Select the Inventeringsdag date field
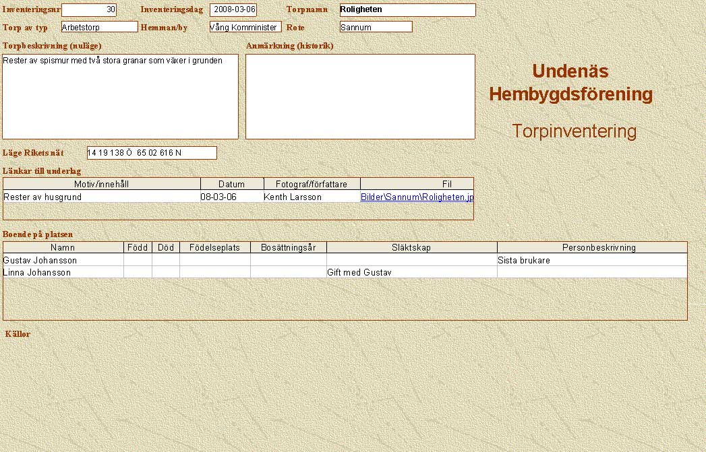The image size is (706, 452). tap(233, 10)
